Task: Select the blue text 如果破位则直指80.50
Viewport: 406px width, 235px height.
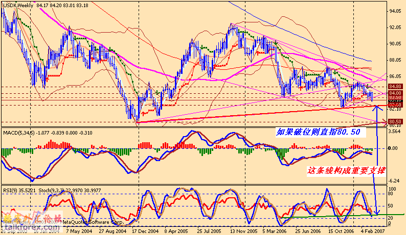Action: point(319,132)
